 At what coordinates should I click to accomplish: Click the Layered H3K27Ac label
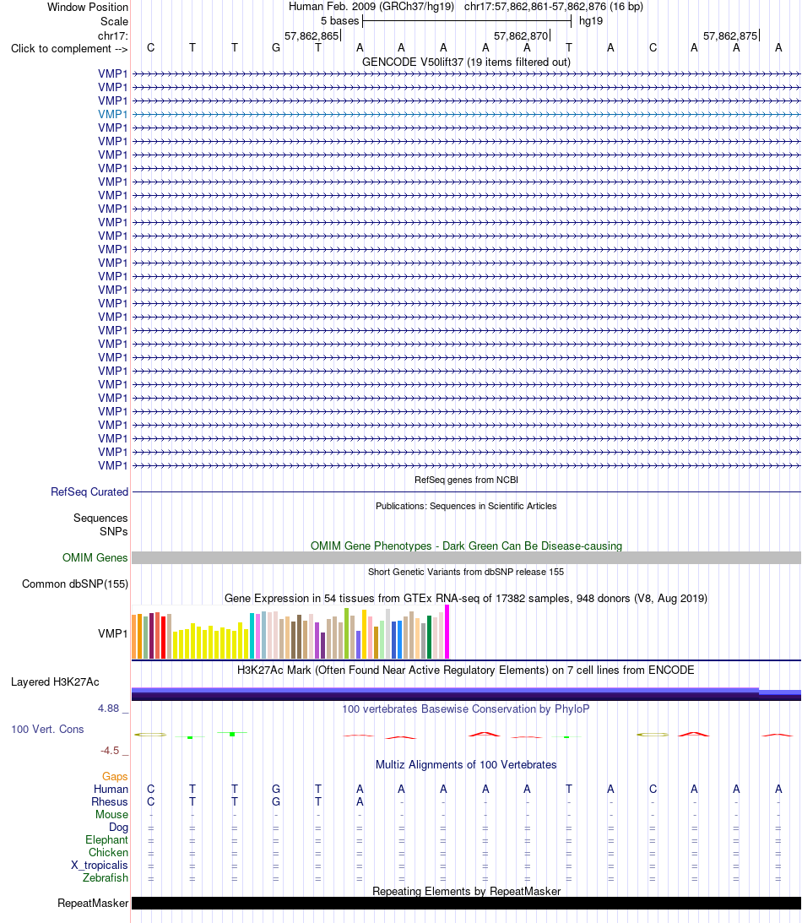(x=56, y=681)
